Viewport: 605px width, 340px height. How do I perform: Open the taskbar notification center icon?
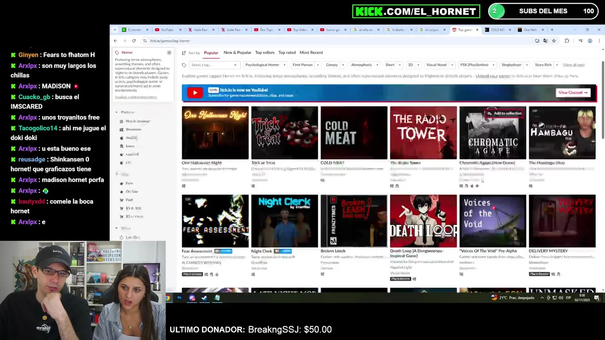point(597,298)
